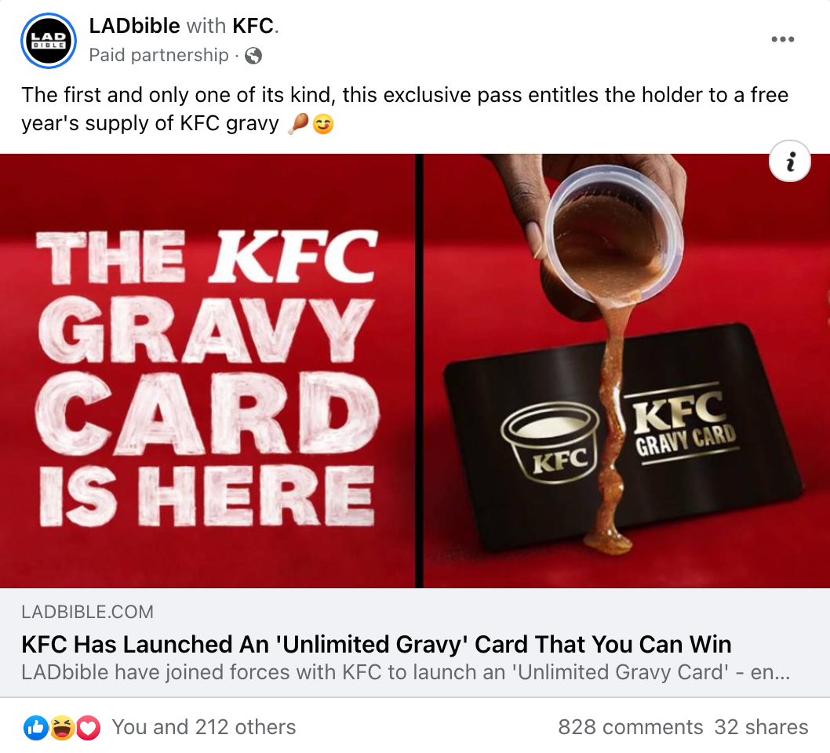
Task: Click the "The KFC Gravy Card Is Here" image
Action: 207,371
